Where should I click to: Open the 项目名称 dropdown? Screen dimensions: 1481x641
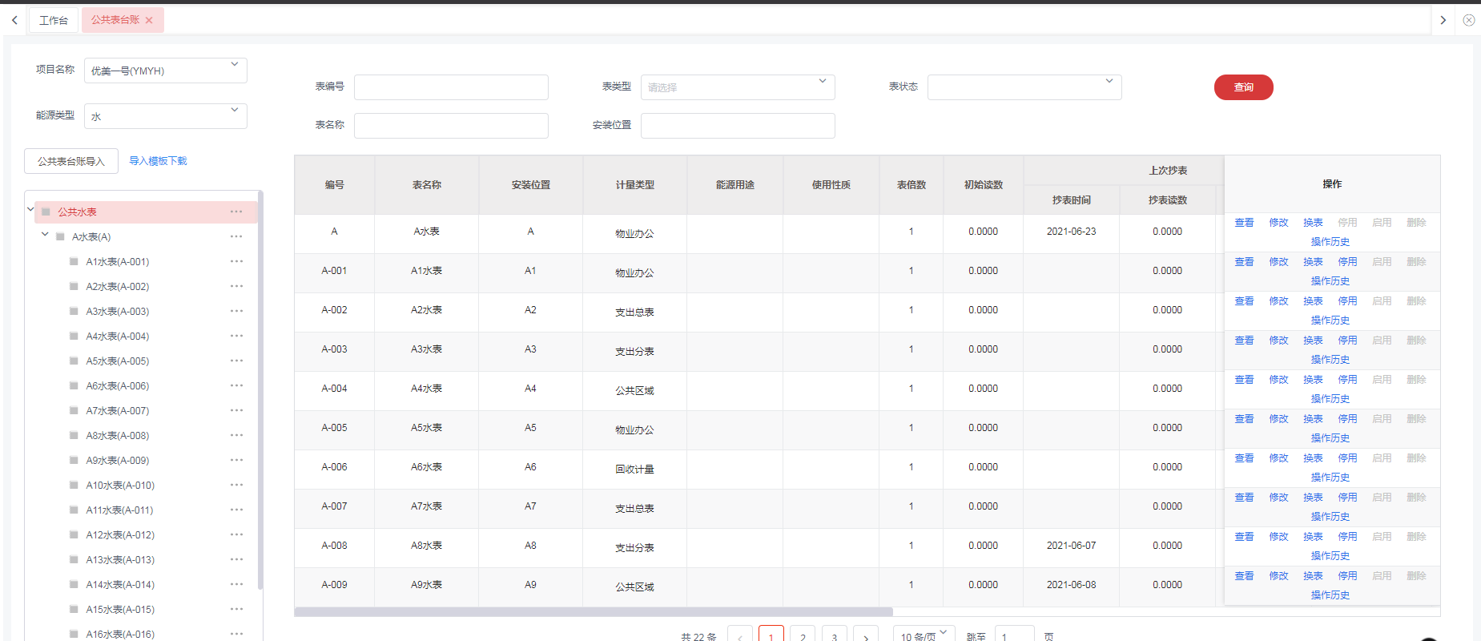pyautogui.click(x=165, y=71)
